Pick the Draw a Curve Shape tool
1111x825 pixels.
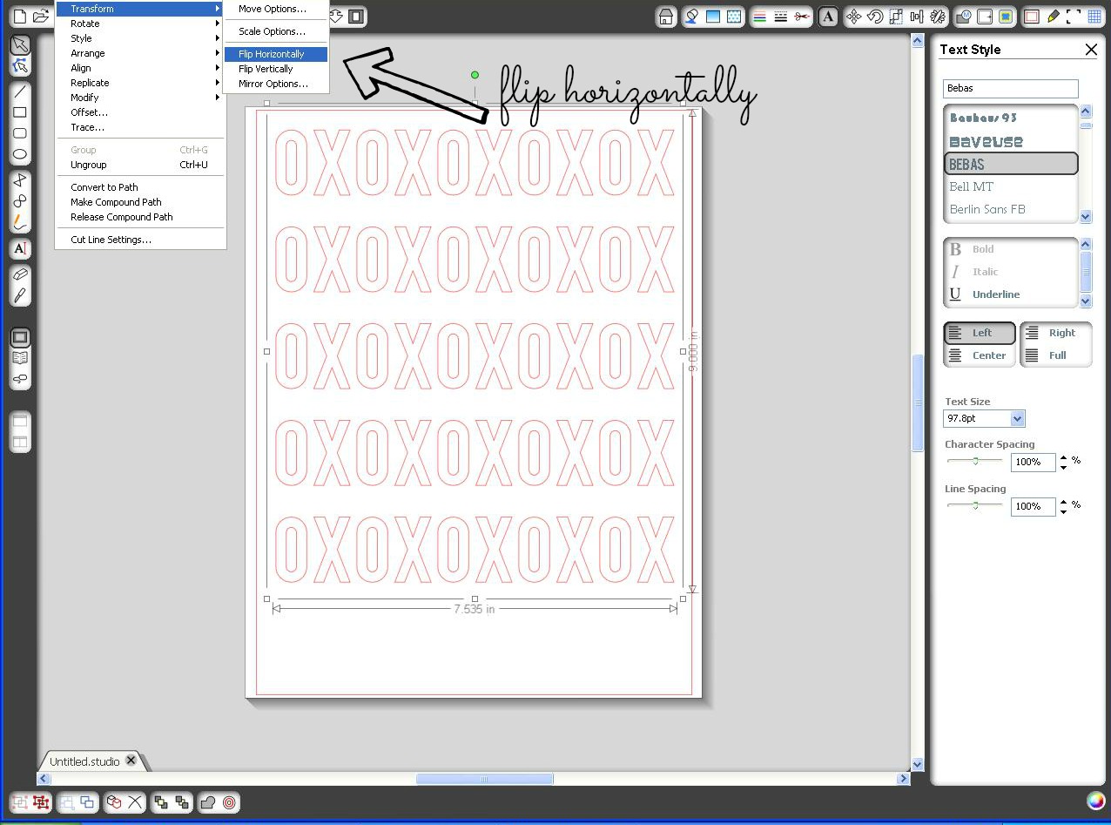[20, 201]
